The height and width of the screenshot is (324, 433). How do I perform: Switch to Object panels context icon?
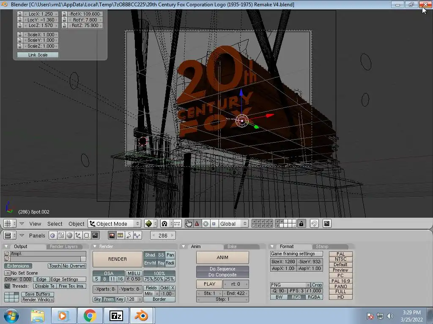tap(78, 235)
